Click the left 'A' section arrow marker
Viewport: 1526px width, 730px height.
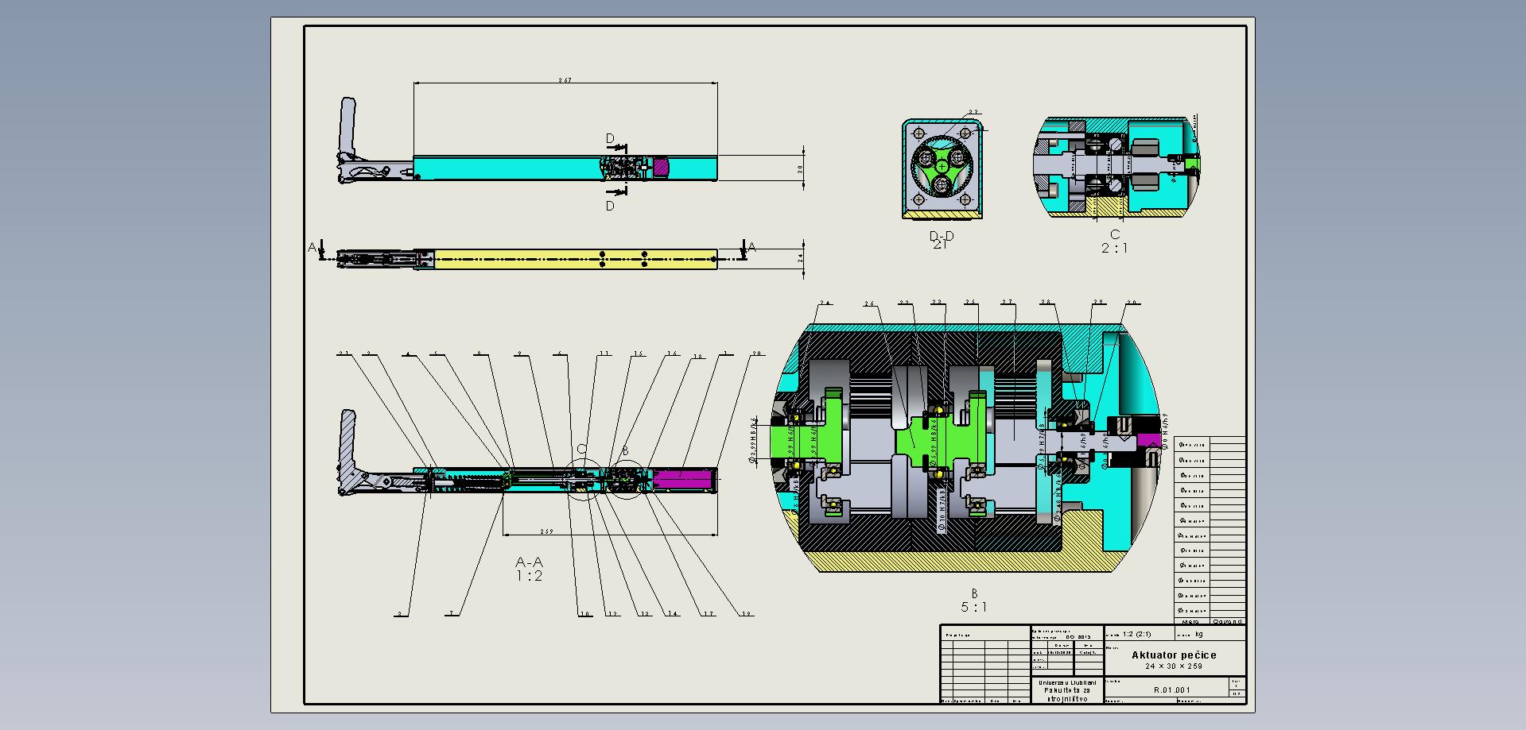pos(313,247)
